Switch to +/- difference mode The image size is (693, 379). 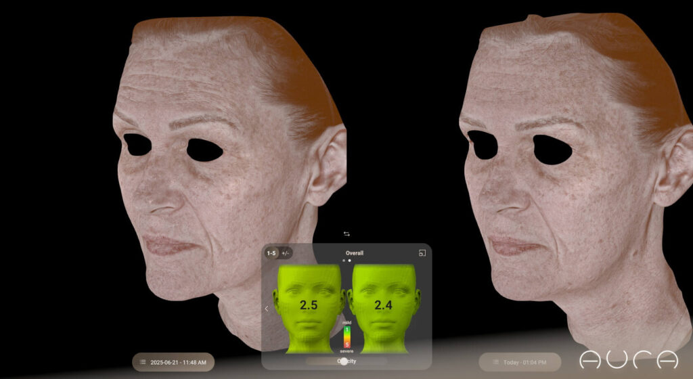[x=286, y=253]
